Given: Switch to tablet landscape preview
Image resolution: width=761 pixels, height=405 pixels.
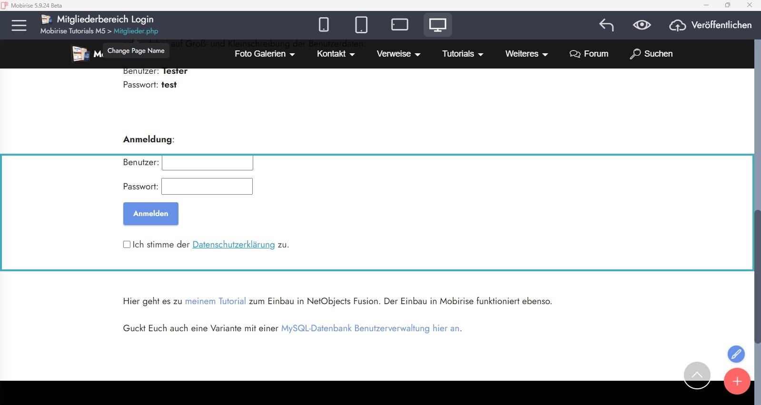Looking at the screenshot, I should click(399, 25).
